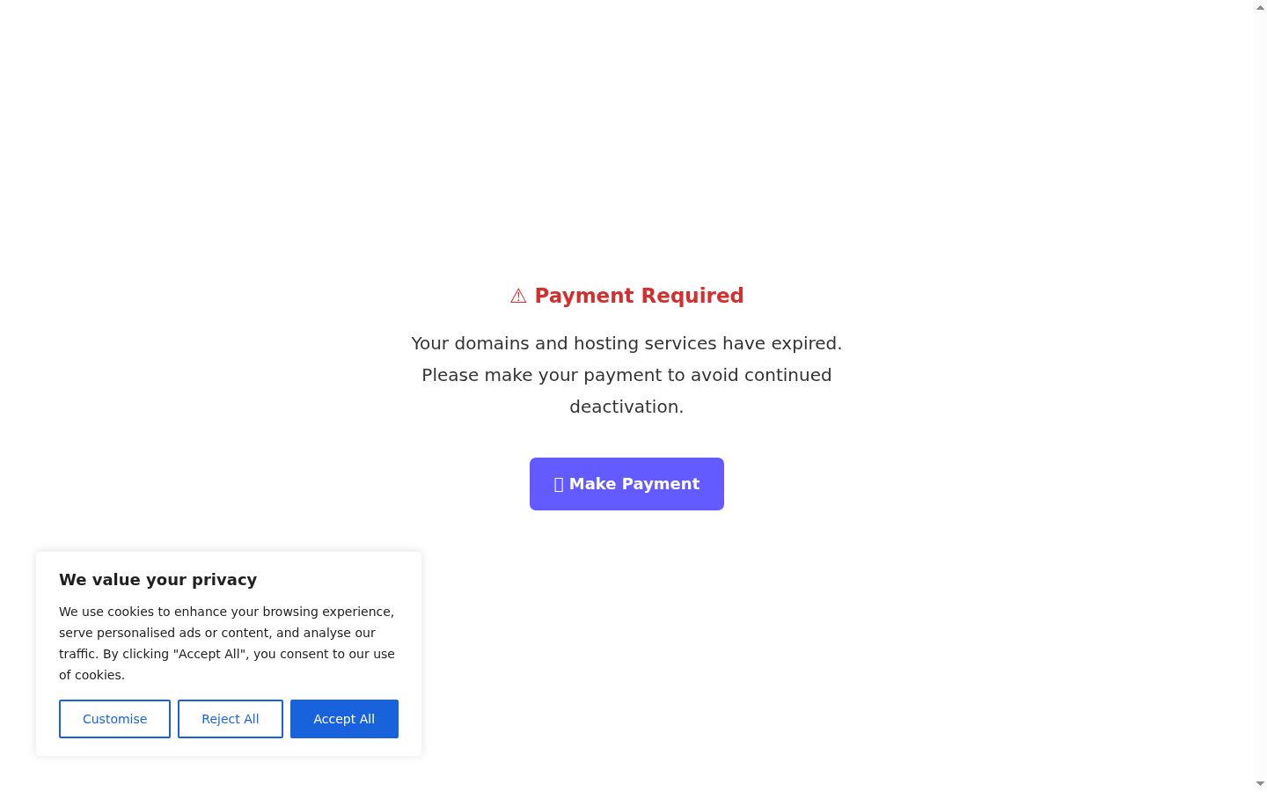Click the red warning triangle icon
The image size is (1267, 792).
pos(518,297)
